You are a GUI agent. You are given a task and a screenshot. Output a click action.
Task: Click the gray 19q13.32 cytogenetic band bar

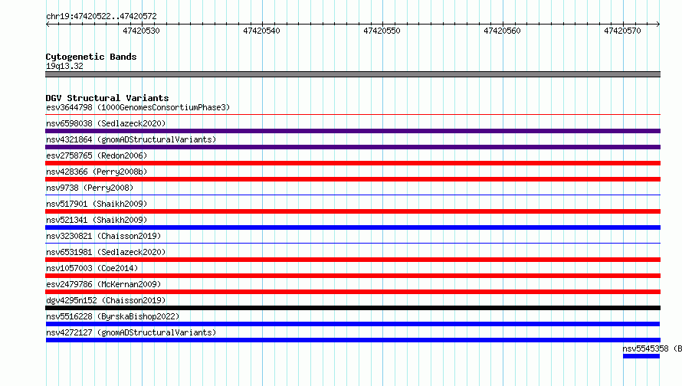point(352,74)
